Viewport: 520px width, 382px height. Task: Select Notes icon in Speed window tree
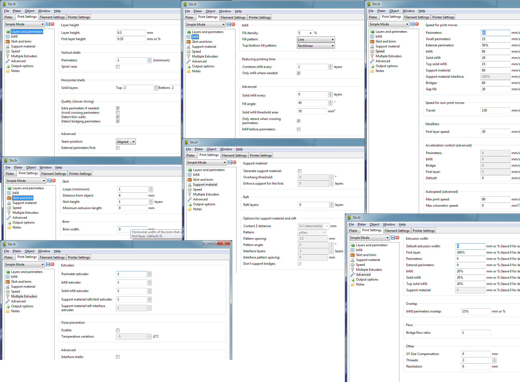tap(372, 71)
